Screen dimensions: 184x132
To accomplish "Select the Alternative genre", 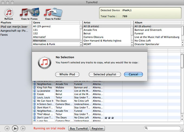I will click(56, 40).
